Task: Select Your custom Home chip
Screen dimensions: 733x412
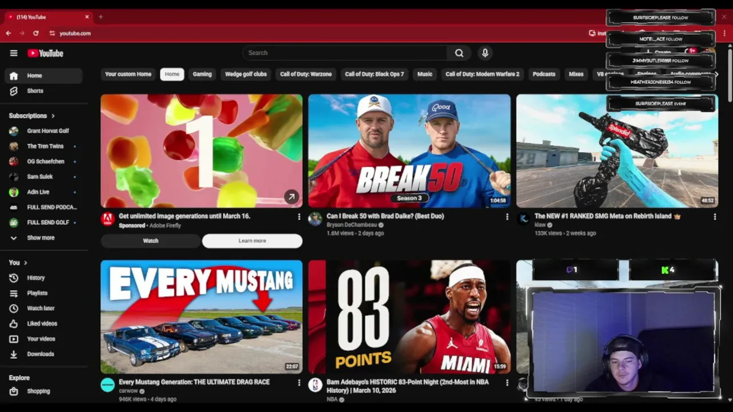Action: pos(128,74)
